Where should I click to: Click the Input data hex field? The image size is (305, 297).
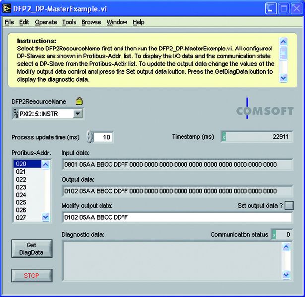(x=178, y=165)
